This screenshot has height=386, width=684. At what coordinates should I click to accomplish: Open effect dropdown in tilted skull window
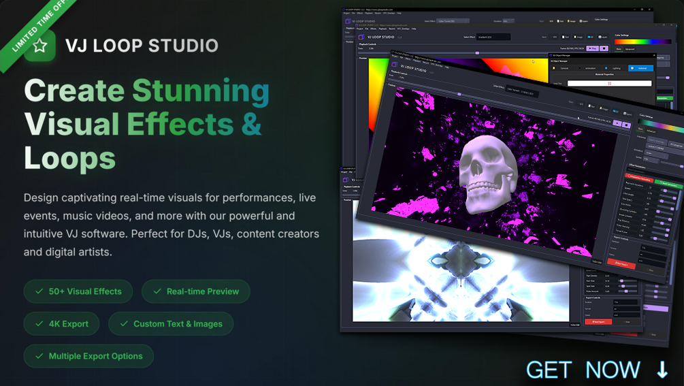522,92
